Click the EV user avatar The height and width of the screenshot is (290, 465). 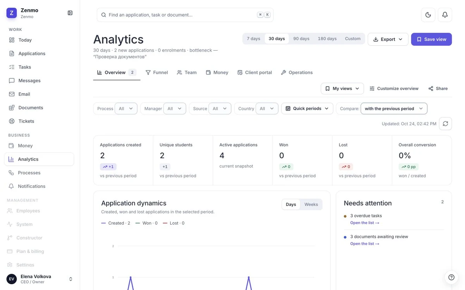[12, 279]
